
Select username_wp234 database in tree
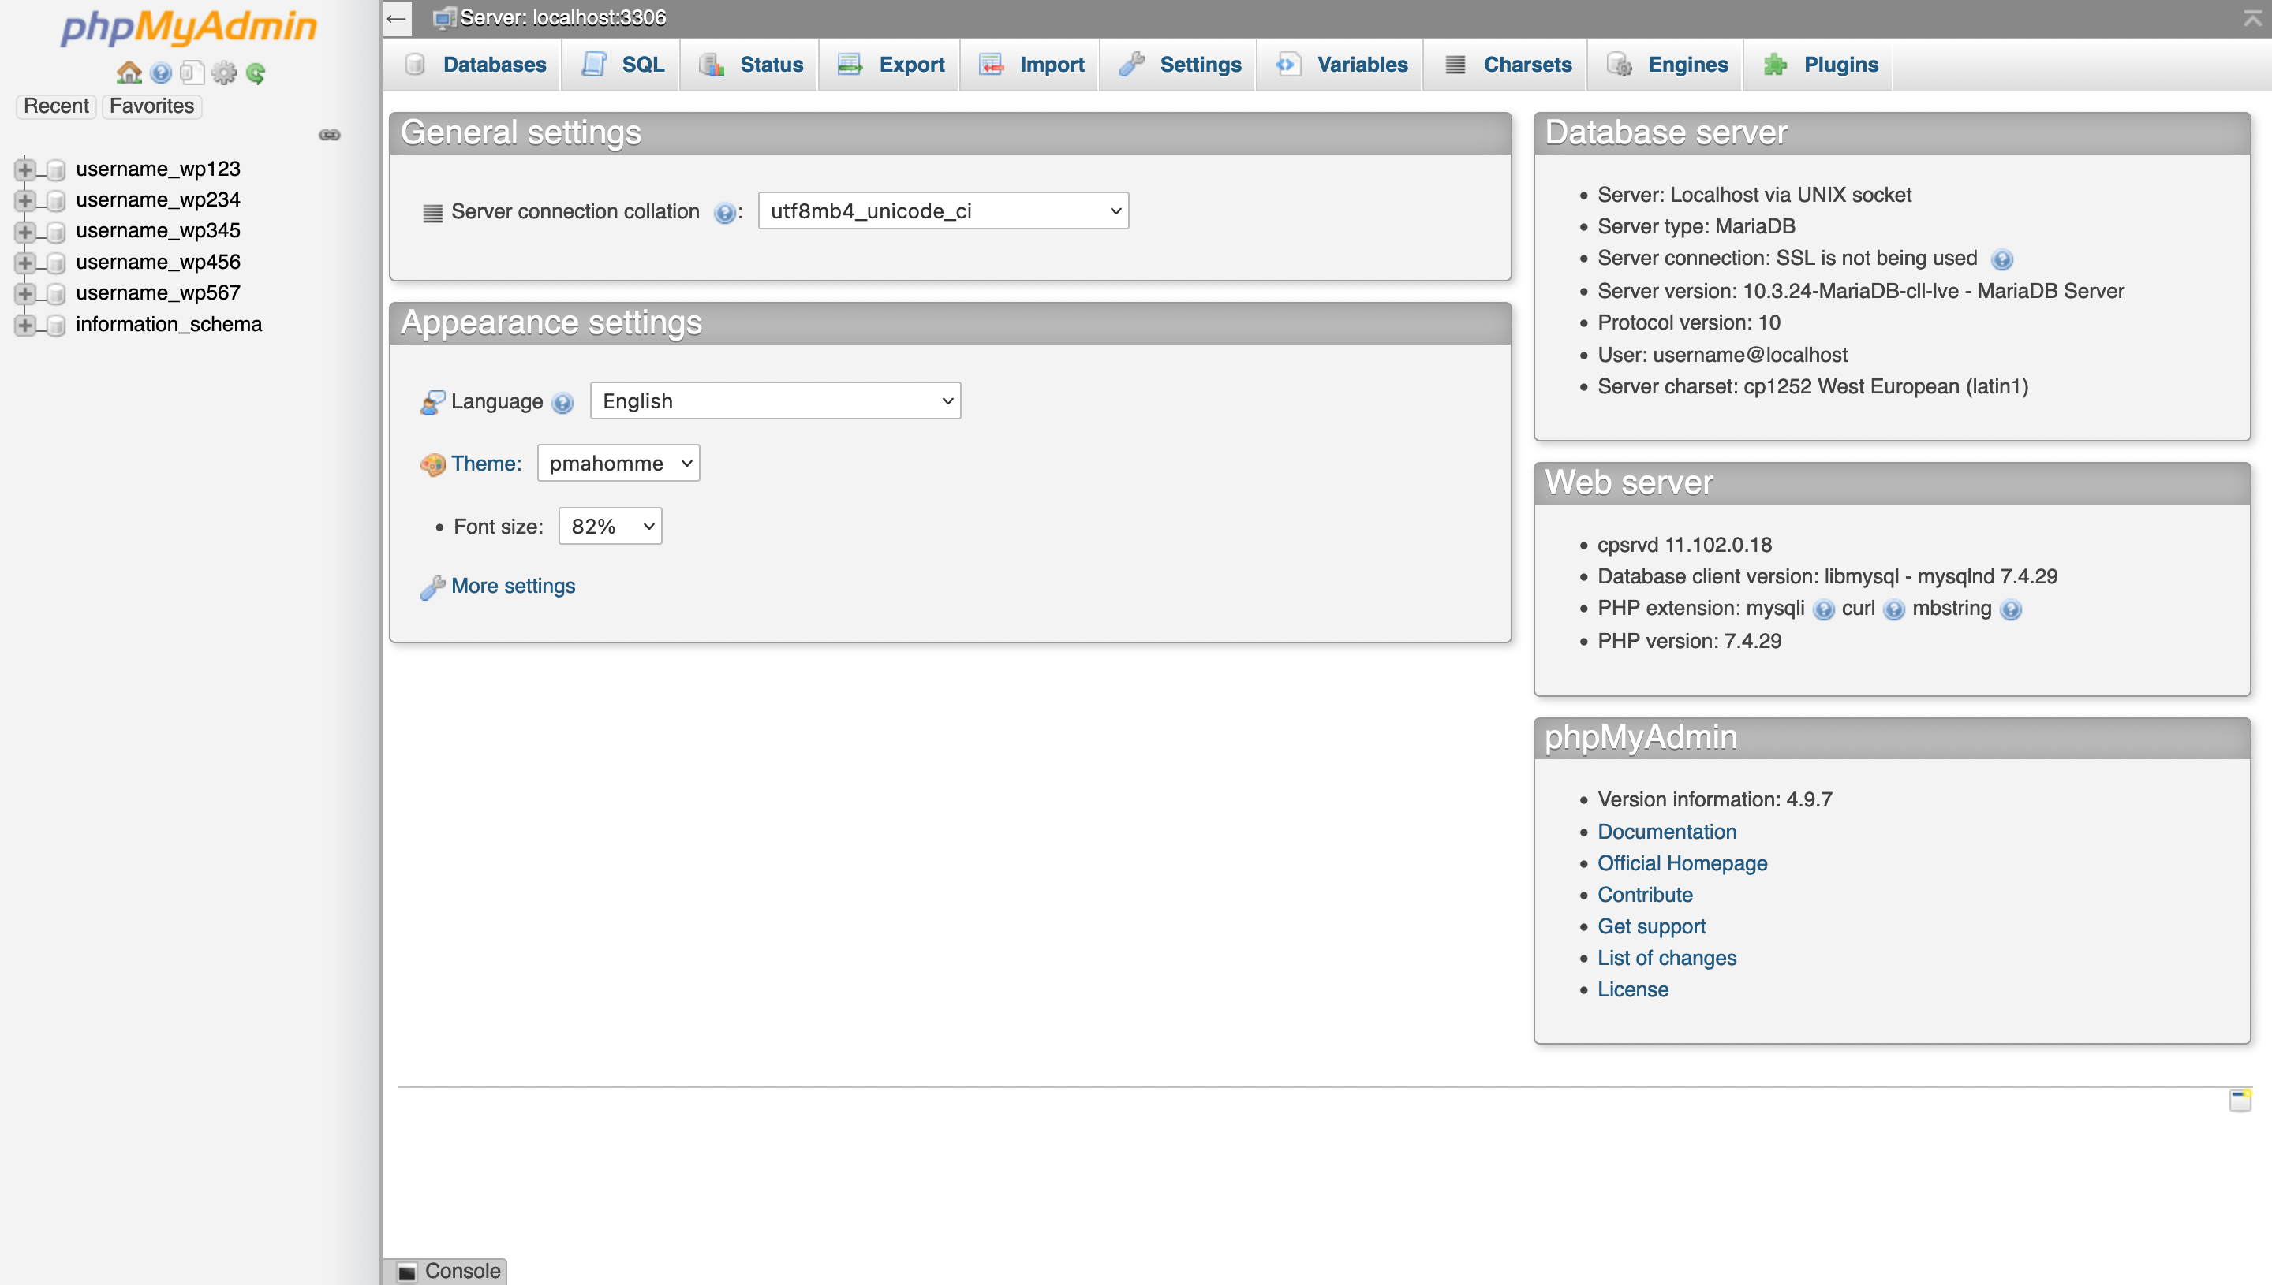(x=158, y=200)
